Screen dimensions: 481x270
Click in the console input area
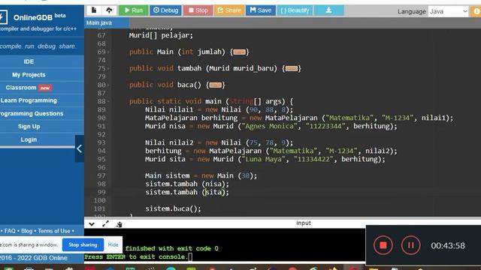225,245
